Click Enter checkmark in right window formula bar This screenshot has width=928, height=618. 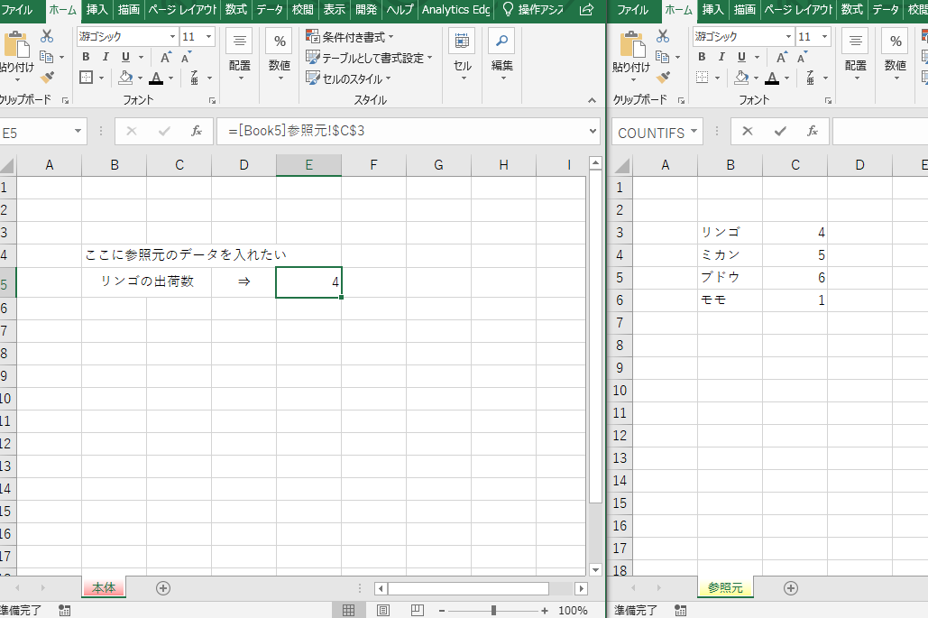coord(780,132)
